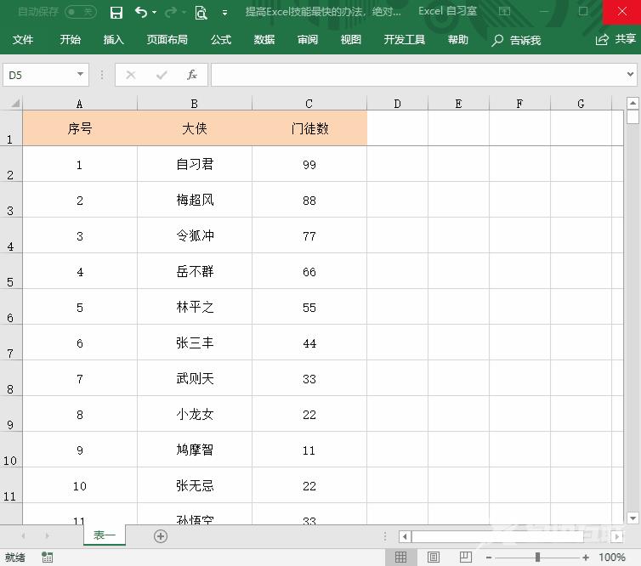
Task: Click cell containing 武则天
Action: click(x=195, y=378)
